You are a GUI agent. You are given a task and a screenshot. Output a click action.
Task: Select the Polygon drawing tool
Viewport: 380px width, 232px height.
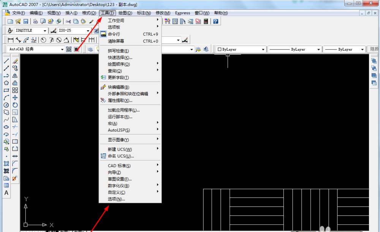(x=6, y=83)
